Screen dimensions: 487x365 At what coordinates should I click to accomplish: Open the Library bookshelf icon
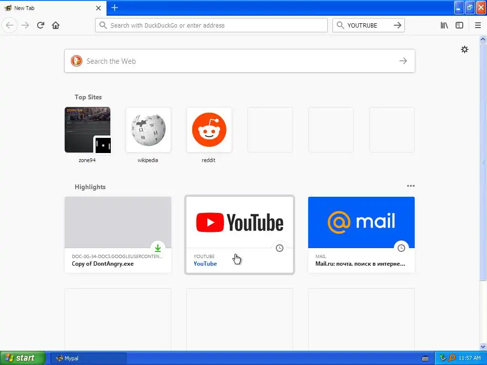(x=444, y=25)
